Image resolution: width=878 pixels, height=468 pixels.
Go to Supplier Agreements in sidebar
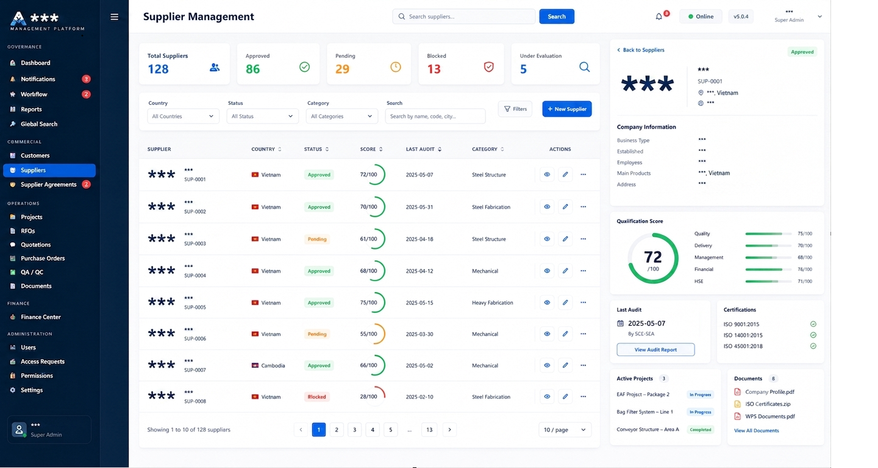pyautogui.click(x=49, y=184)
